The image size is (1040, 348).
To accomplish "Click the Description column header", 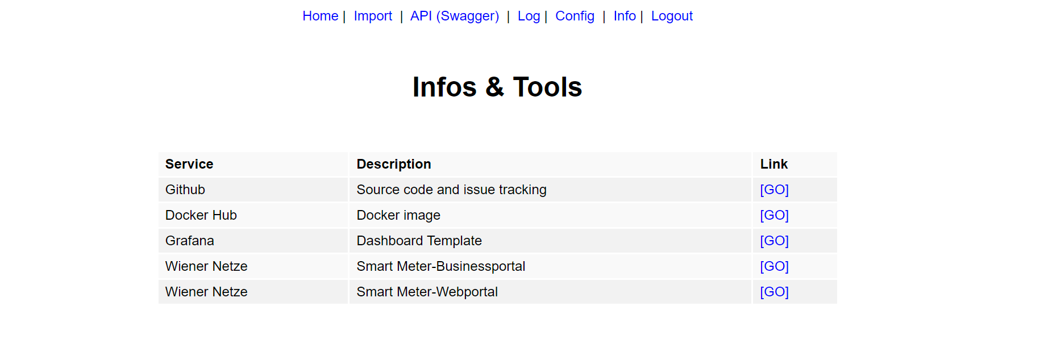I will (x=550, y=164).
